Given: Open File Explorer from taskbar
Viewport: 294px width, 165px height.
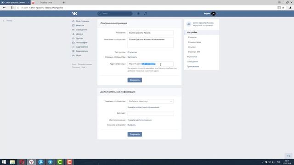Looking at the screenshot, I should click(x=12, y=162).
